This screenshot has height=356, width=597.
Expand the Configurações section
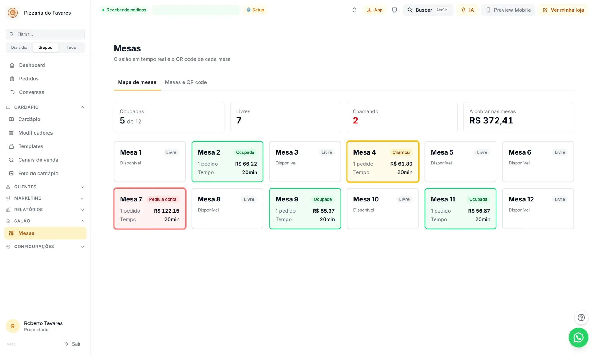(45, 247)
